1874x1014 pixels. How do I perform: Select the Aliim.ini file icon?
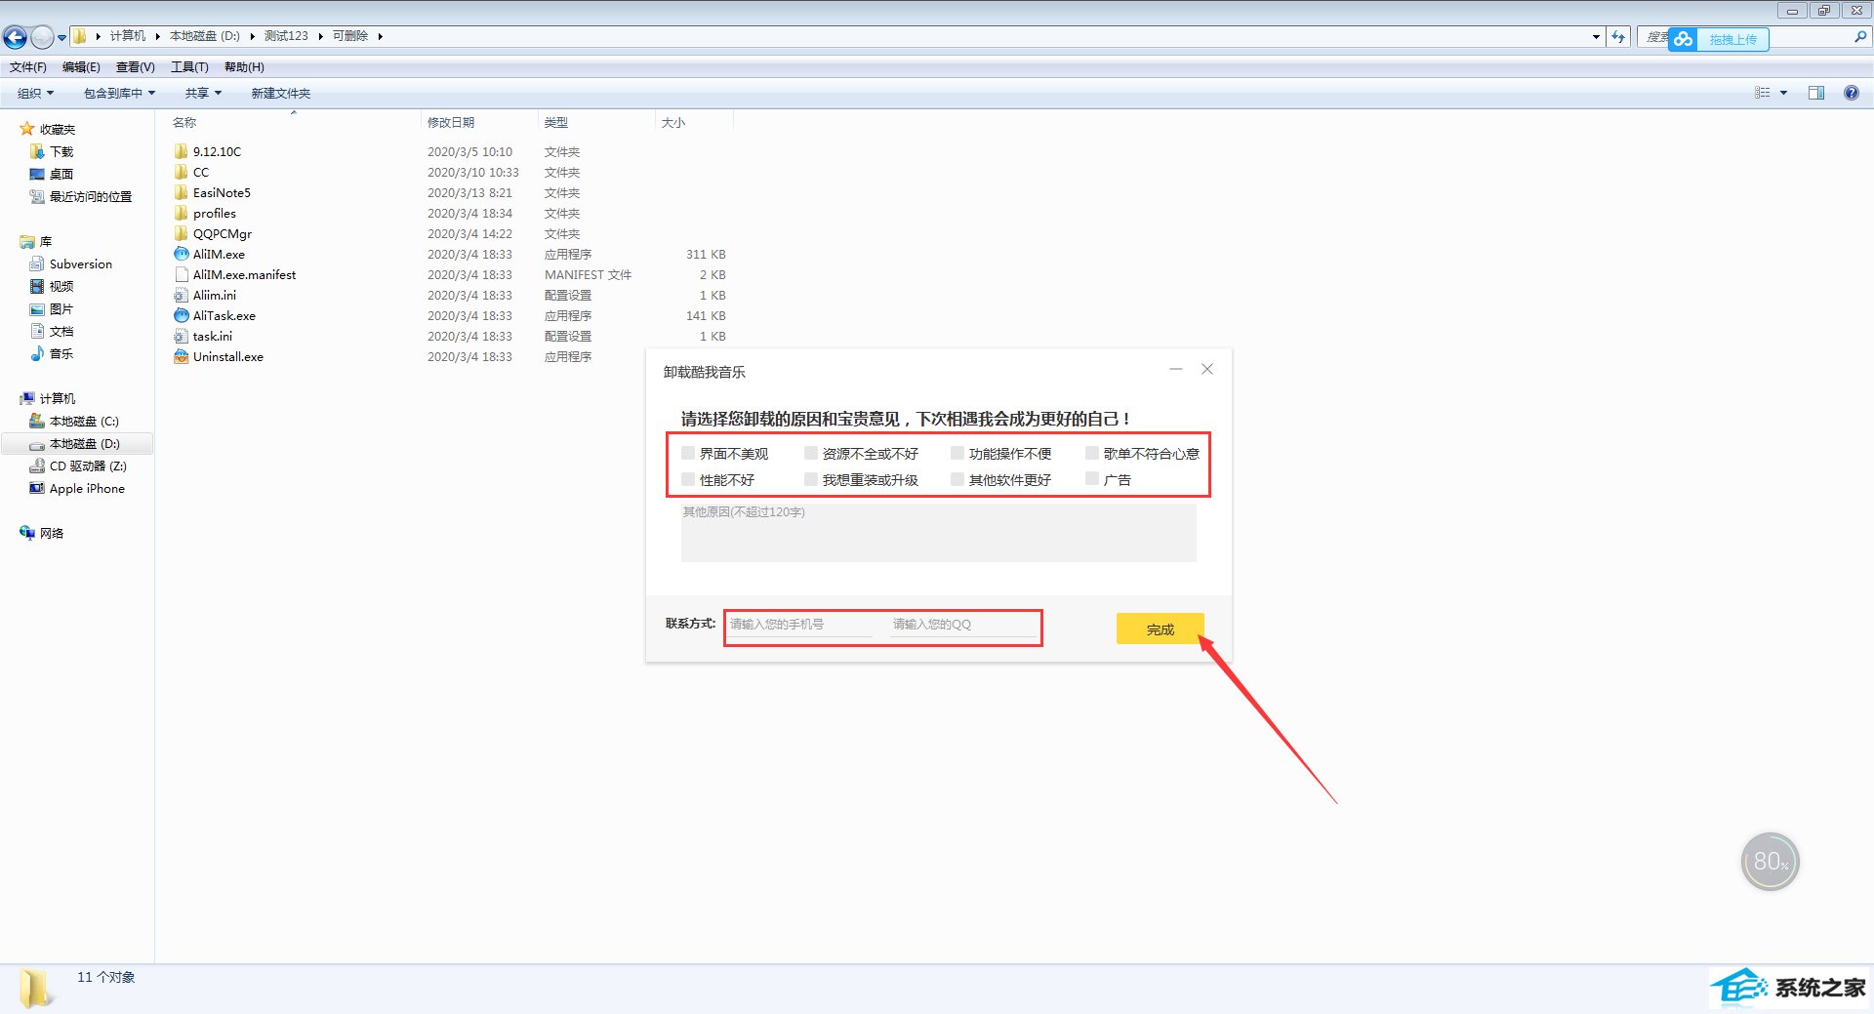(x=181, y=295)
